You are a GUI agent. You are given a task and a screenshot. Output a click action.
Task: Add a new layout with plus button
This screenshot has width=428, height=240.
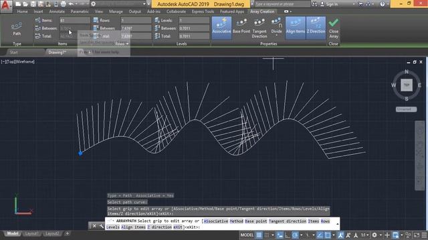(x=67, y=233)
